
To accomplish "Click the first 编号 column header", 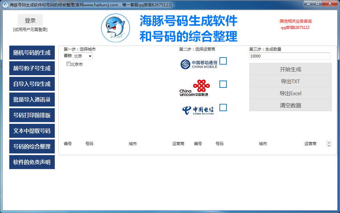I will click(68, 144).
